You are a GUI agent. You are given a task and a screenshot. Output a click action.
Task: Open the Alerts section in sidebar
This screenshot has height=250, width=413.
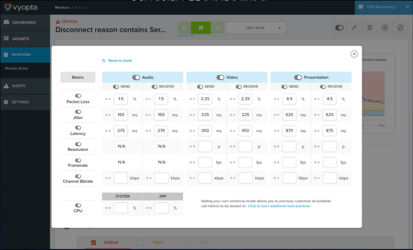(18, 86)
